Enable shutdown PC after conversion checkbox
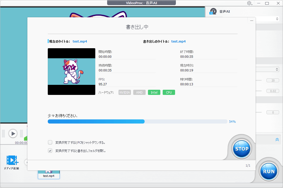The height and width of the screenshot is (188, 283). point(50,142)
